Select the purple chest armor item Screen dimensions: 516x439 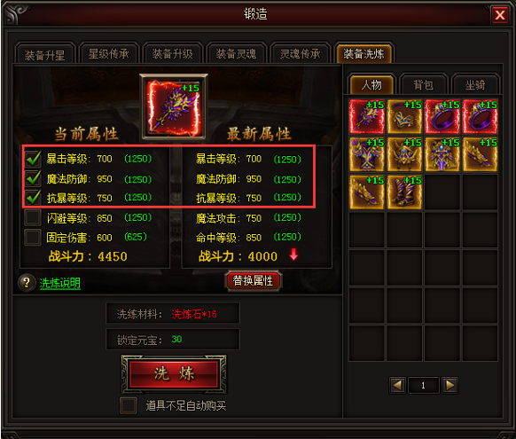[366, 154]
